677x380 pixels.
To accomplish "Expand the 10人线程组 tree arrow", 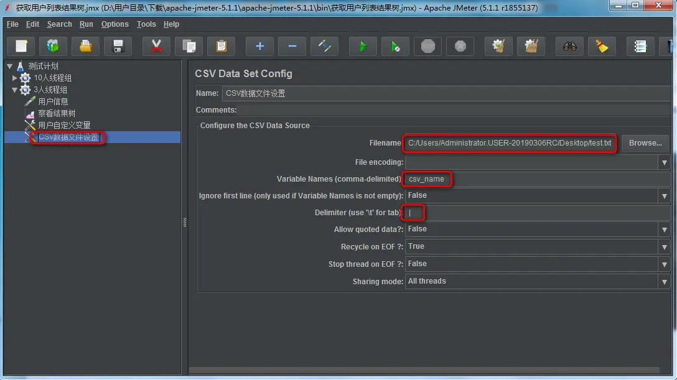I will click(x=15, y=78).
